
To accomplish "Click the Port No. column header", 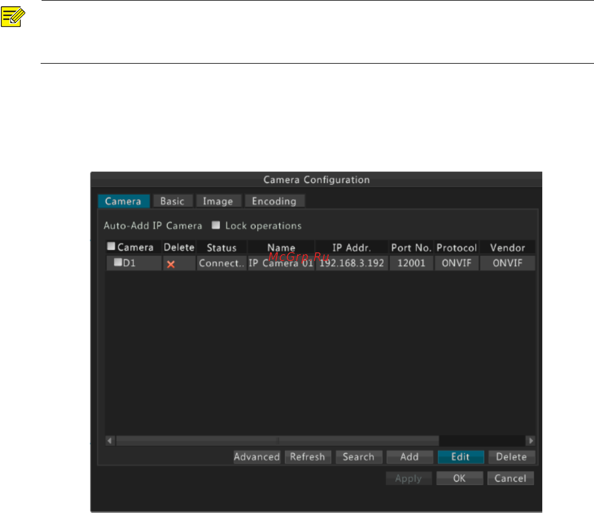I will coord(411,247).
